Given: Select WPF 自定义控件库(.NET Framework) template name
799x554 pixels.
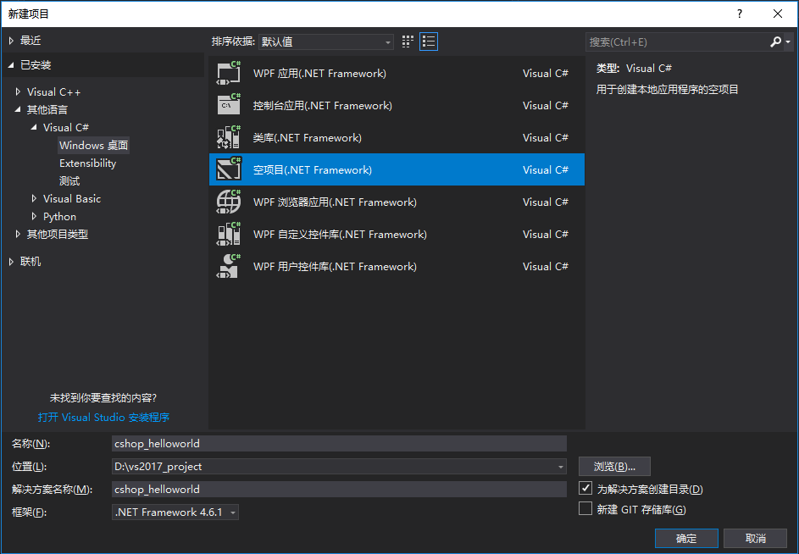Looking at the screenshot, I should [340, 234].
